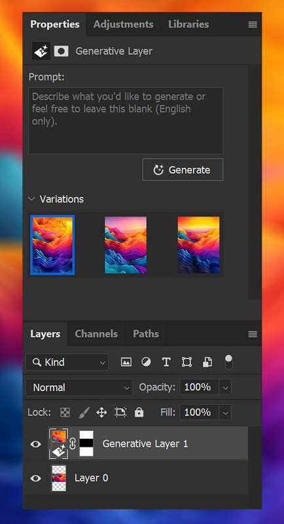Click the layer mask icon beside Generative Layer
This screenshot has height=524, width=284.
click(62, 51)
